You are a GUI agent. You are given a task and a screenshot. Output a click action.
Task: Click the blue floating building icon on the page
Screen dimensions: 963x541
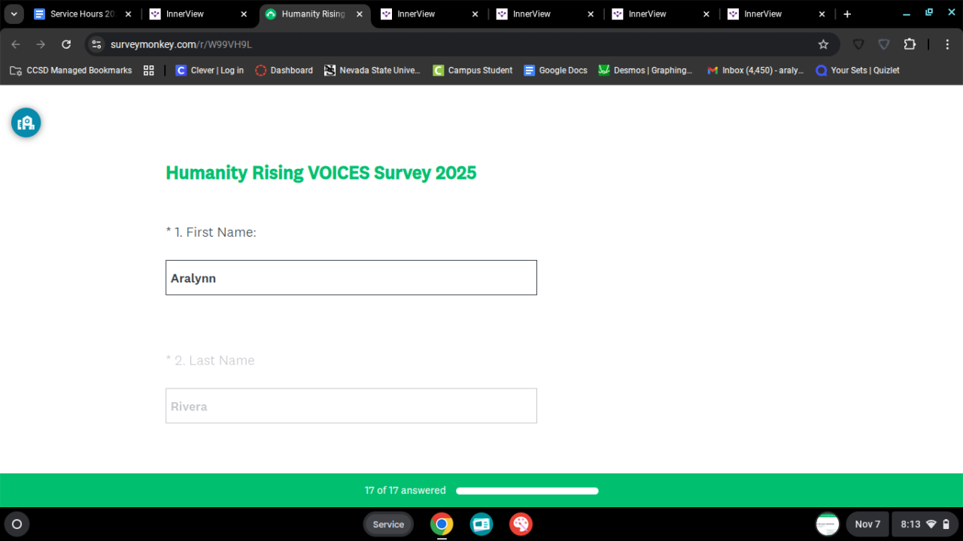pyautogui.click(x=26, y=122)
